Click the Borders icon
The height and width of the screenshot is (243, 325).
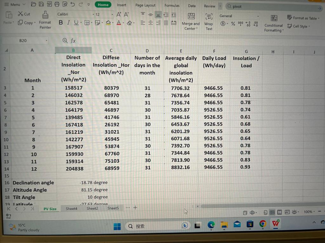tap(87, 23)
